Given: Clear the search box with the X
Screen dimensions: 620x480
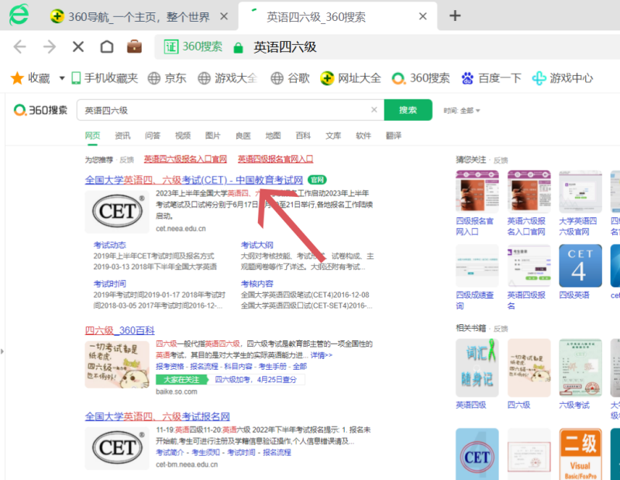Looking at the screenshot, I should [374, 109].
